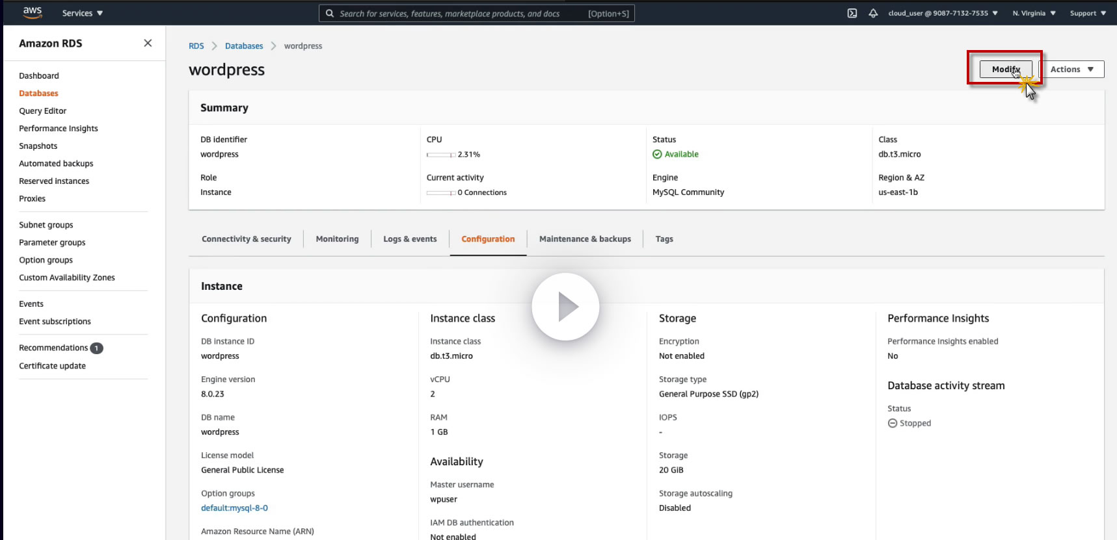The image size is (1117, 540).
Task: Open the N. Virginia region dropdown
Action: (x=1034, y=13)
